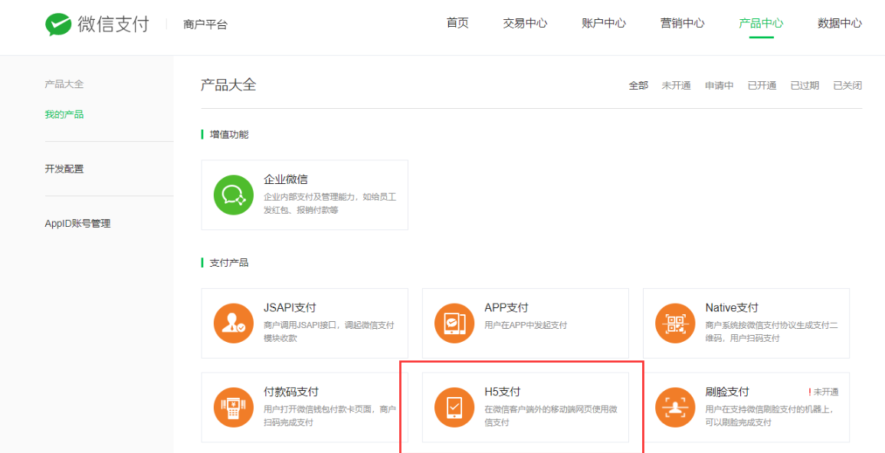Filter products by 已过期
885x453 pixels.
805,86
